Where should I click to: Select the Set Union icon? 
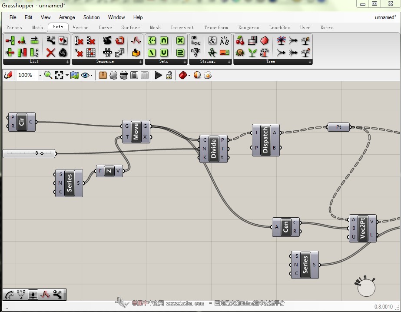164,53
